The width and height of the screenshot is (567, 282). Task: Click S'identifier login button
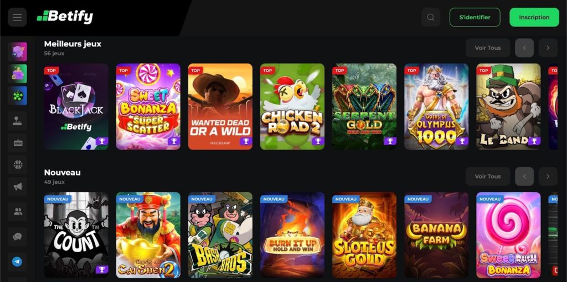pyautogui.click(x=475, y=17)
